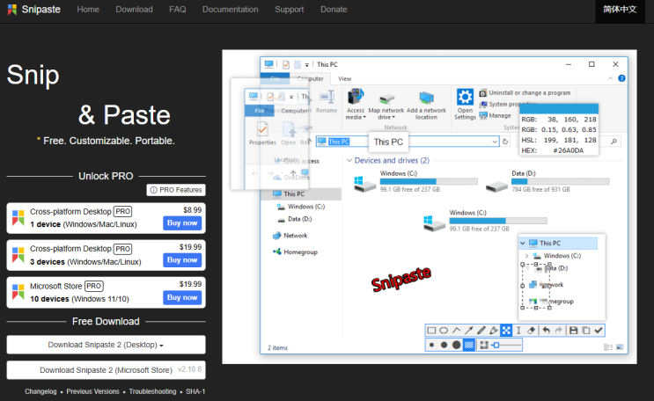Viewport: 654px width, 401px height.
Task: Switch to the View ribbon tab
Action: [344, 78]
